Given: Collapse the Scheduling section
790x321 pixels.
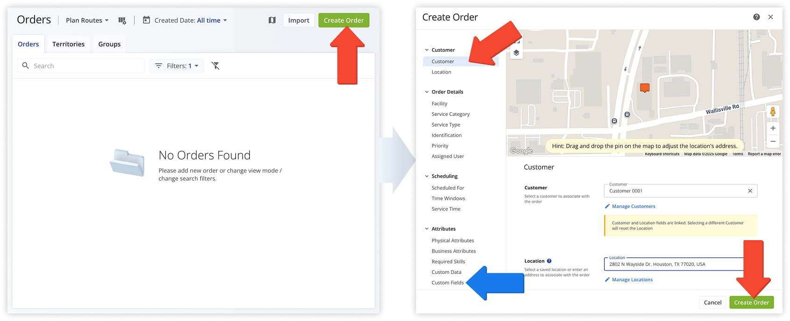Looking at the screenshot, I should [427, 176].
